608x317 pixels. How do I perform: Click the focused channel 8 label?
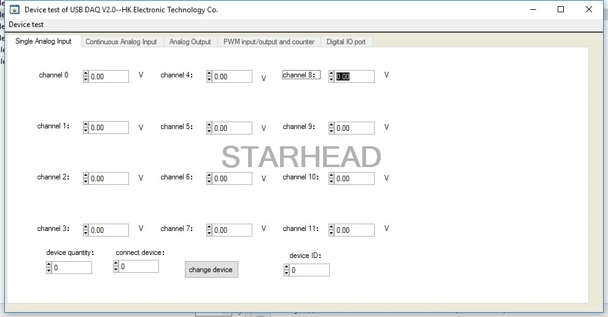[302, 75]
